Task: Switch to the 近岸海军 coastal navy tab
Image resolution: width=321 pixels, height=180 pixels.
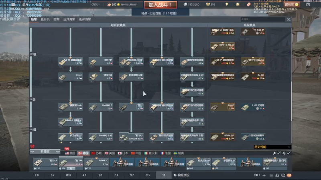Action: coord(85,19)
